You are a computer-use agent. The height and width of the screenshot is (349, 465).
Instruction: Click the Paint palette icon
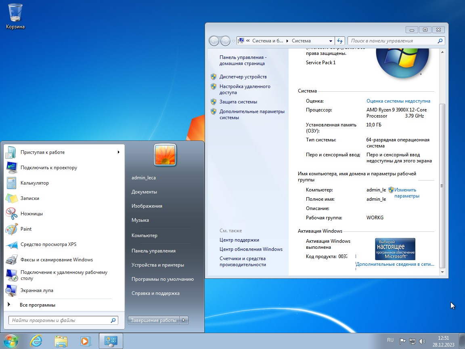[11, 229]
